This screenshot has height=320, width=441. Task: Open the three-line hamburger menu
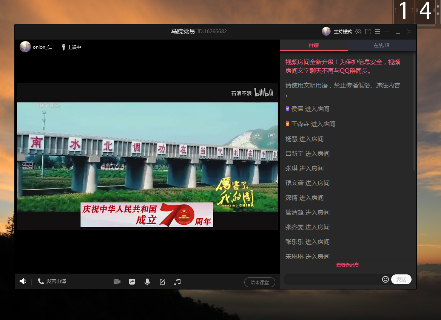[x=377, y=32]
